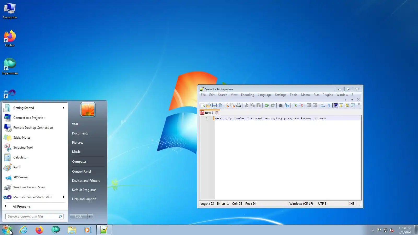
Task: Click the user account picture thumbnail
Action: point(88,109)
